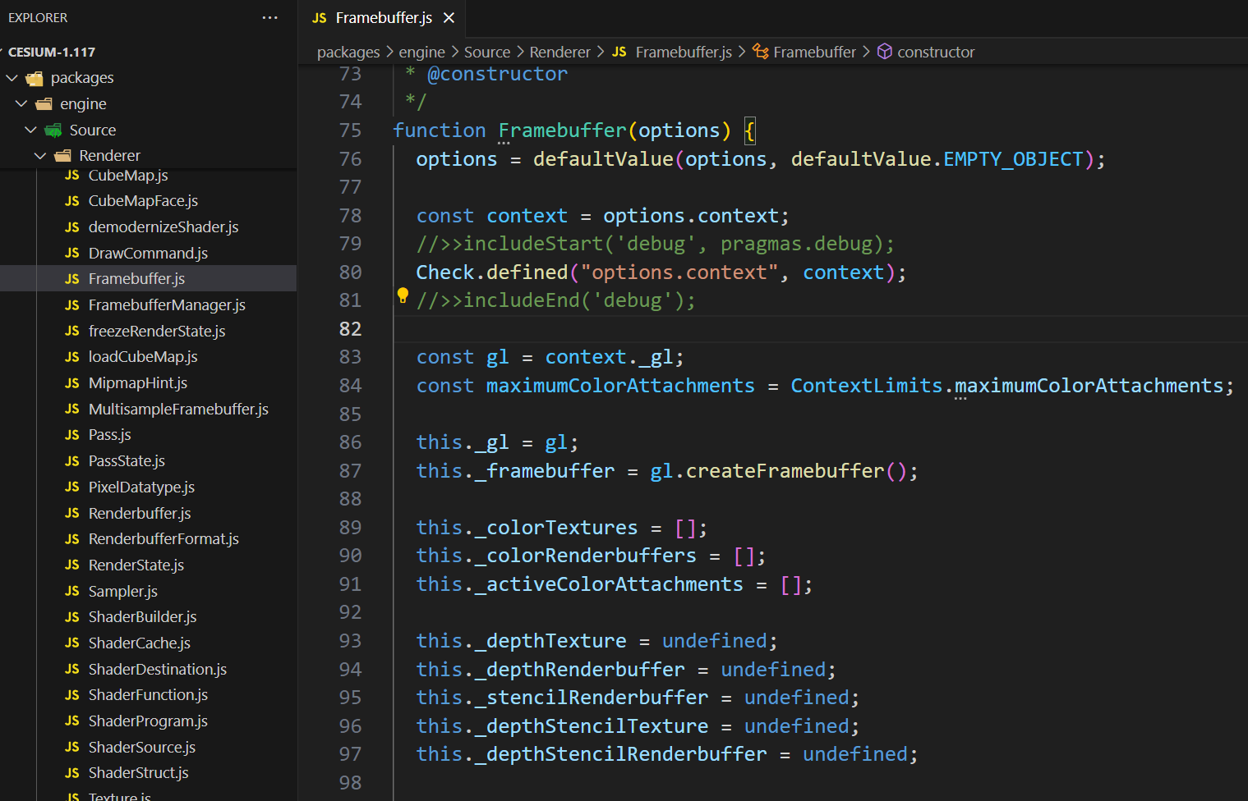Place cursor on 'createFramebuffer' call
Viewport: 1248px width, 801px height.
785,471
